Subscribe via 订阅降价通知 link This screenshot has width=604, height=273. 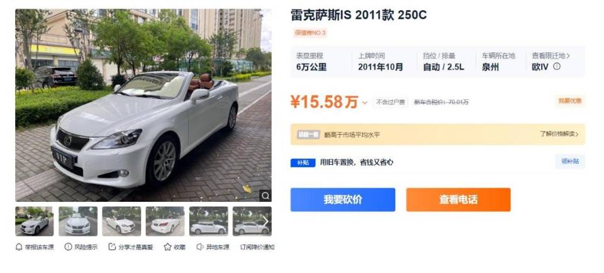(x=257, y=247)
